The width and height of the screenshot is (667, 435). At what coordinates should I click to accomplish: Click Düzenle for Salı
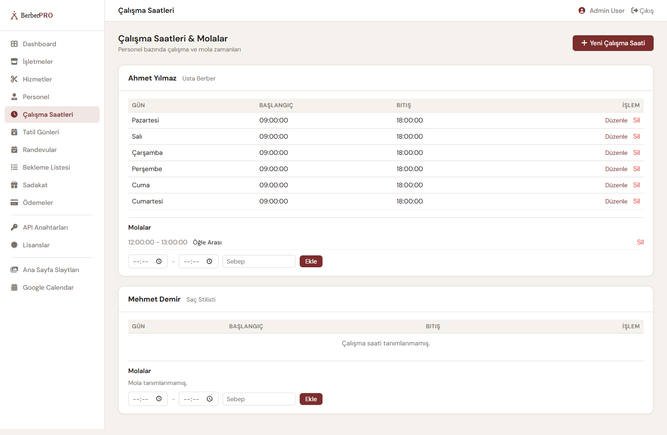click(x=616, y=137)
